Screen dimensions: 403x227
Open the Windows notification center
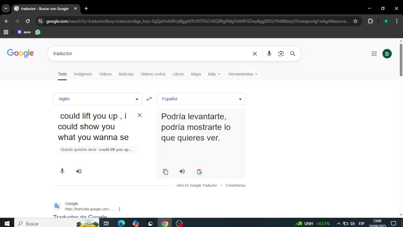(x=393, y=224)
